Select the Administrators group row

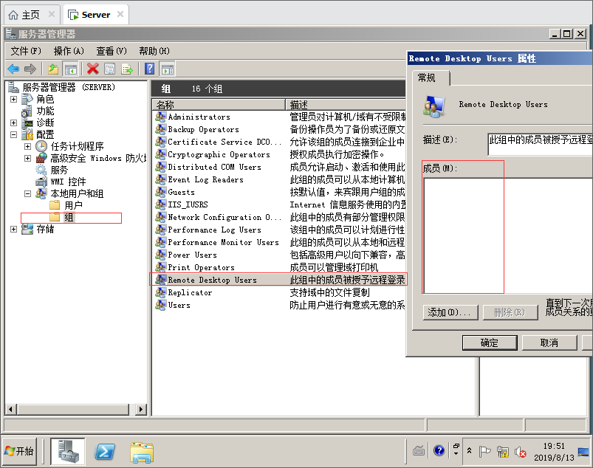[x=199, y=117]
